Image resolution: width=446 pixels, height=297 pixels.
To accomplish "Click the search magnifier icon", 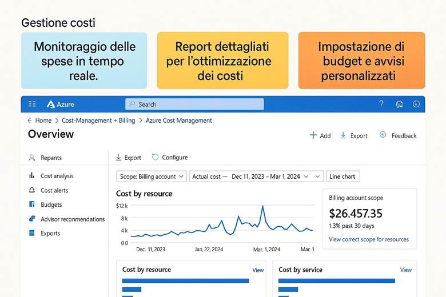I will click(132, 104).
